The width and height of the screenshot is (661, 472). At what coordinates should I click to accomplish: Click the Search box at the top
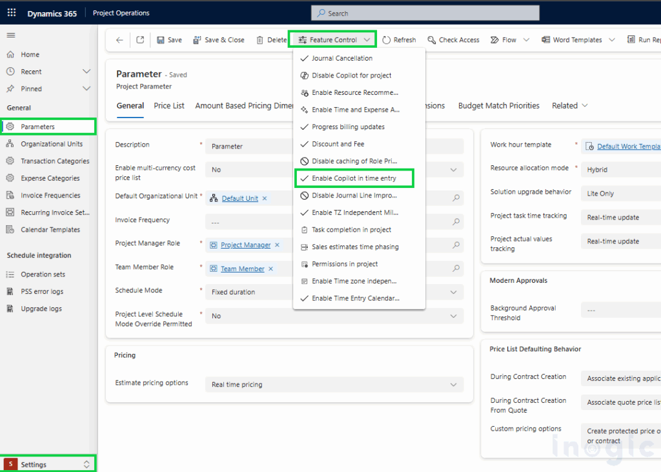click(x=424, y=12)
